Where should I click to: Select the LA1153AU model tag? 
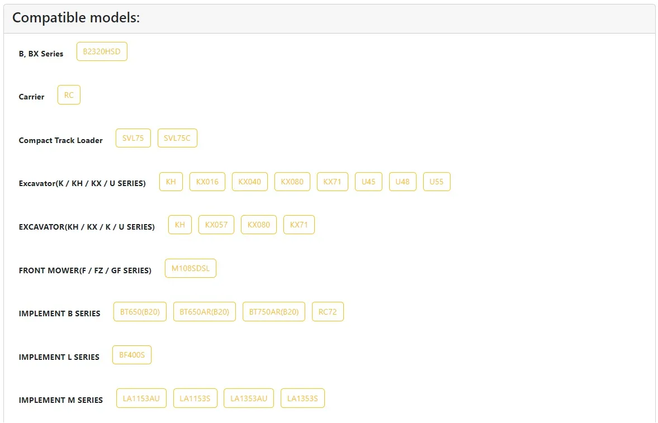tap(141, 398)
